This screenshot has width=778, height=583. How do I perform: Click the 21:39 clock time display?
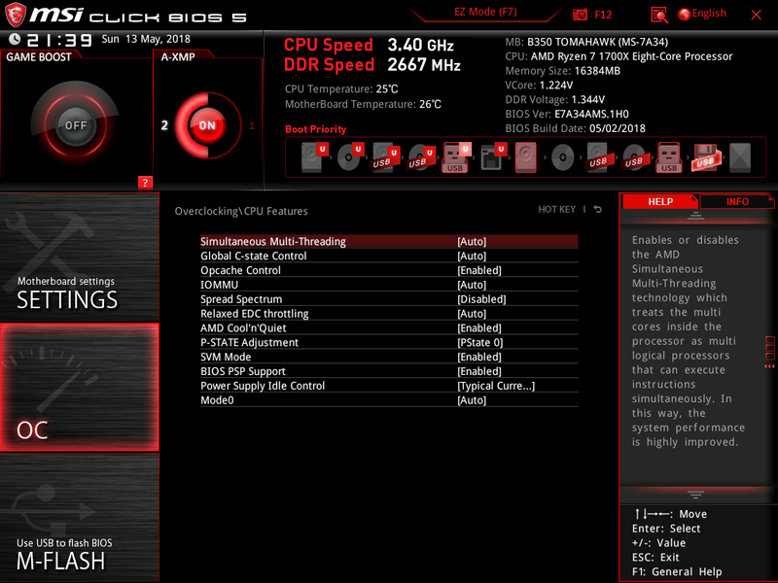(x=59, y=40)
